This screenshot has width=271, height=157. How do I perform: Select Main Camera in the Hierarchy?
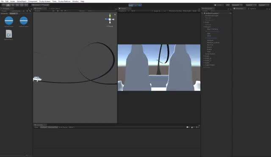(213, 29)
